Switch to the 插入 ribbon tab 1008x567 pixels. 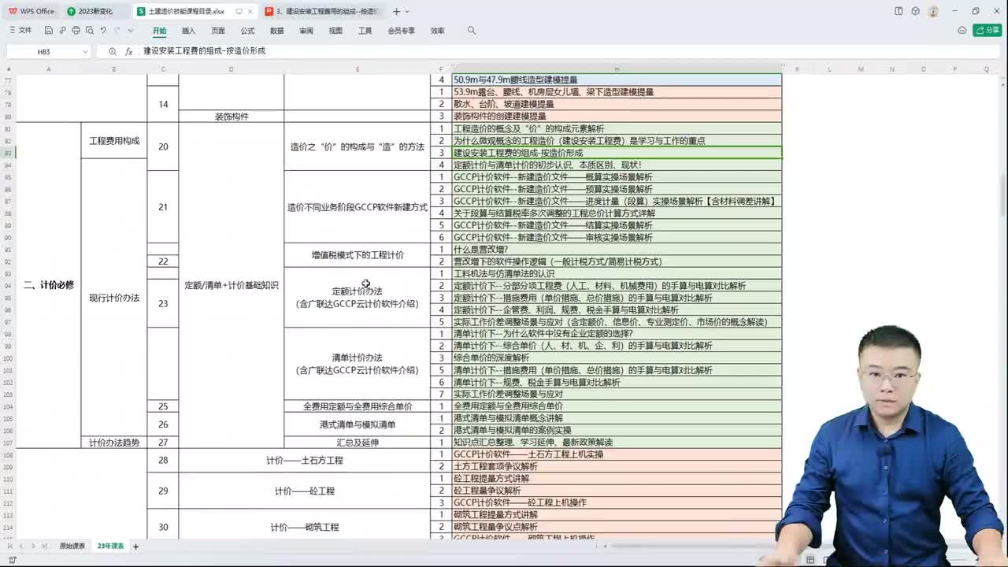(x=188, y=31)
